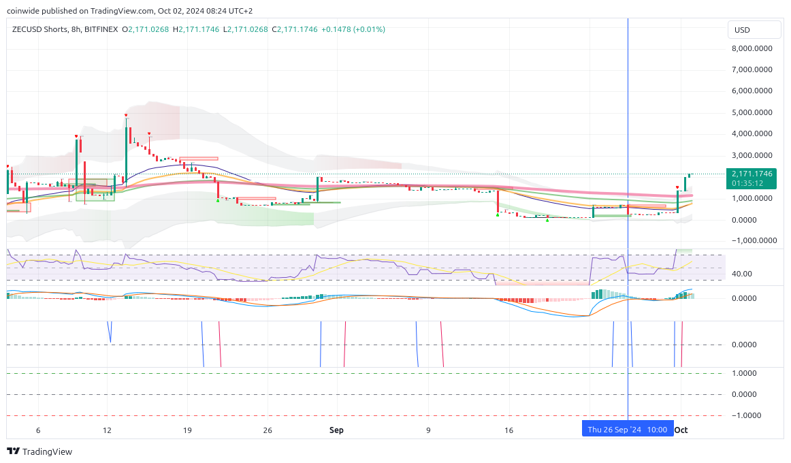Click the Thu 26 Sep '24 date marker

[628, 430]
